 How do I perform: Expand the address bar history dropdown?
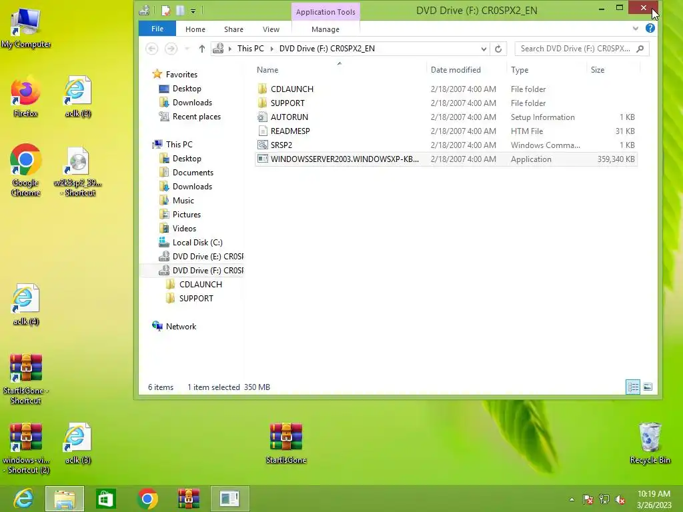(484, 49)
